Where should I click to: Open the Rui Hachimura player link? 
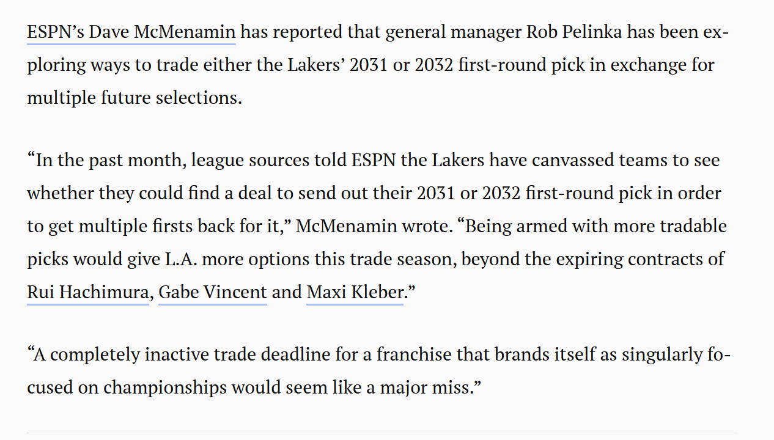(87, 292)
